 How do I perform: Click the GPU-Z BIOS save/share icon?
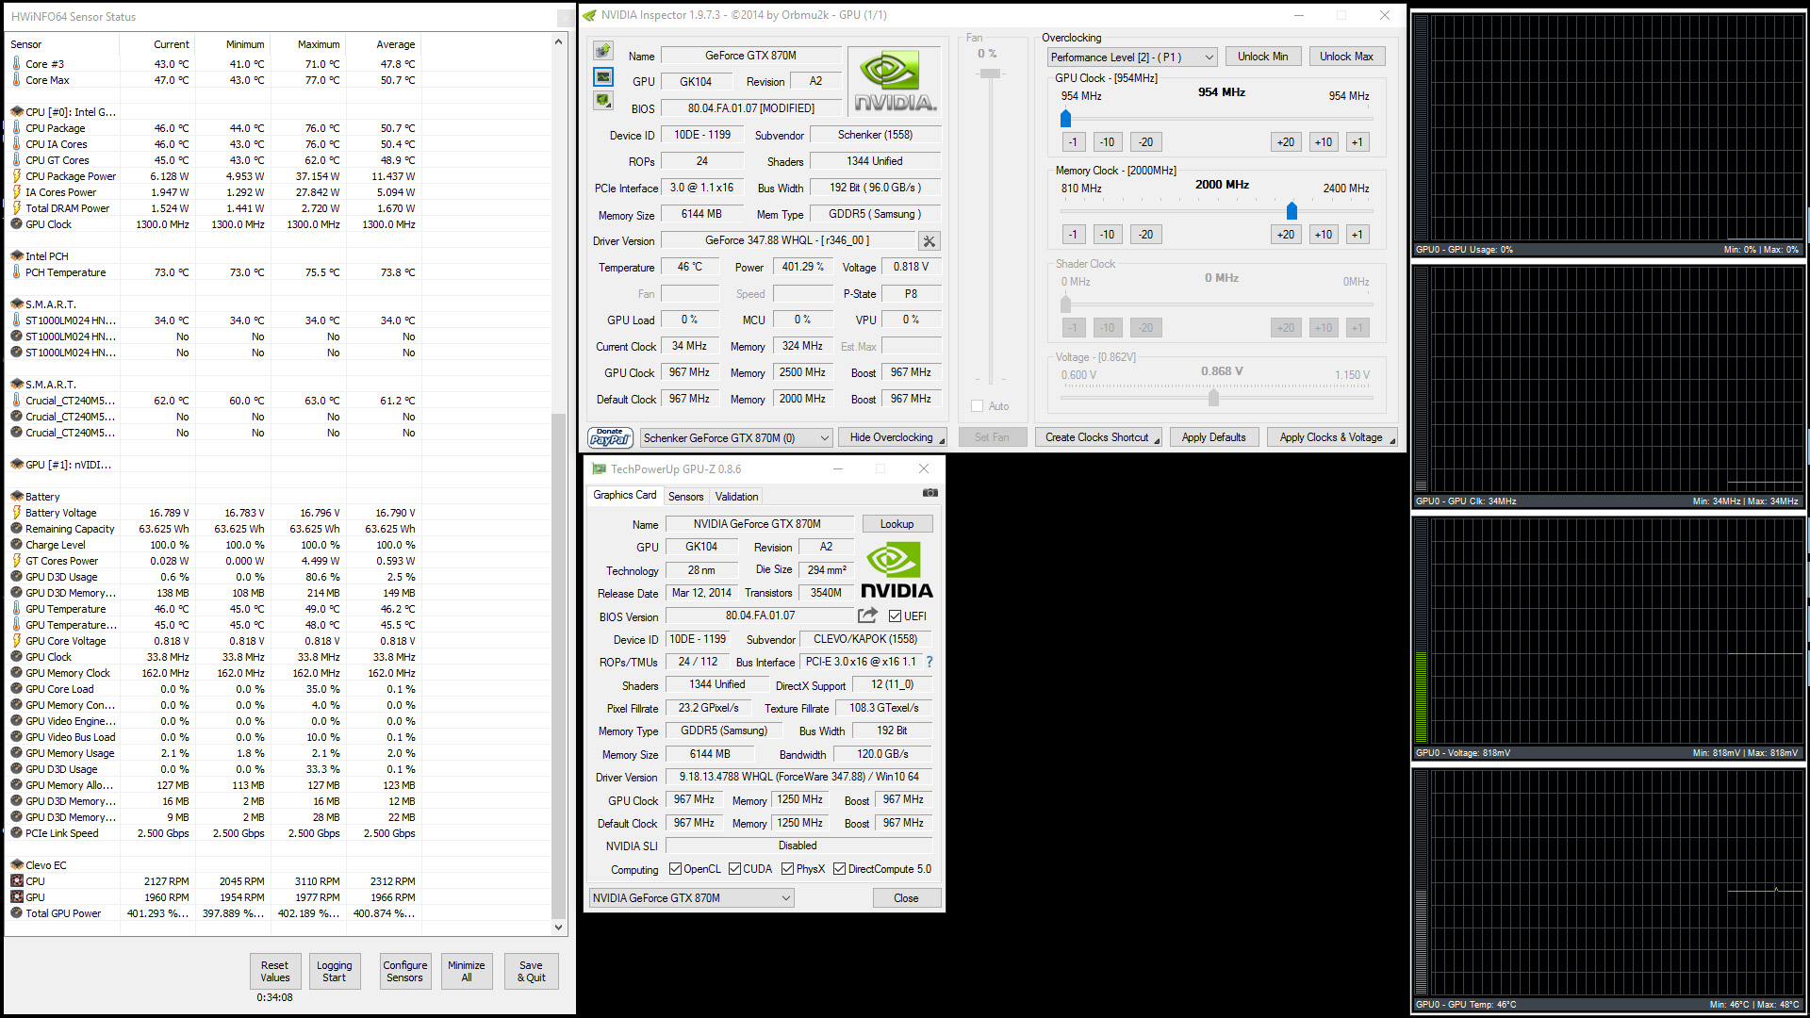coord(867,616)
